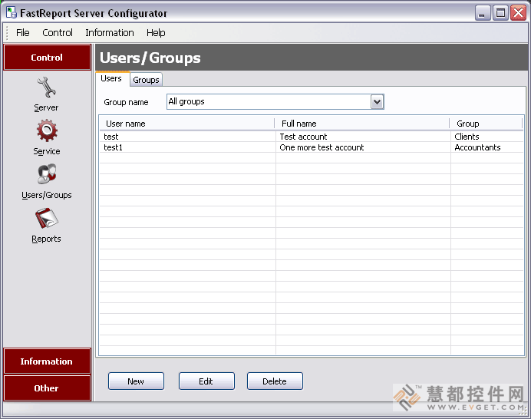Select the Users/Groups people icon
This screenshot has height=419, width=531.
click(x=47, y=173)
